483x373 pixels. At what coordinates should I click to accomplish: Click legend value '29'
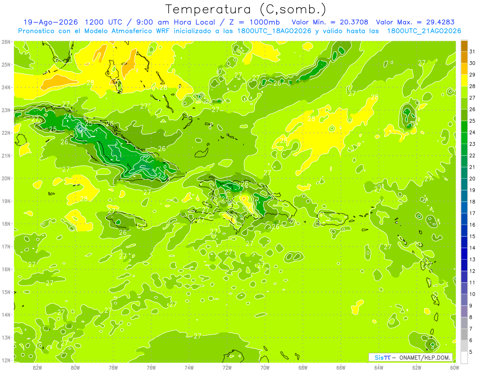click(x=473, y=74)
